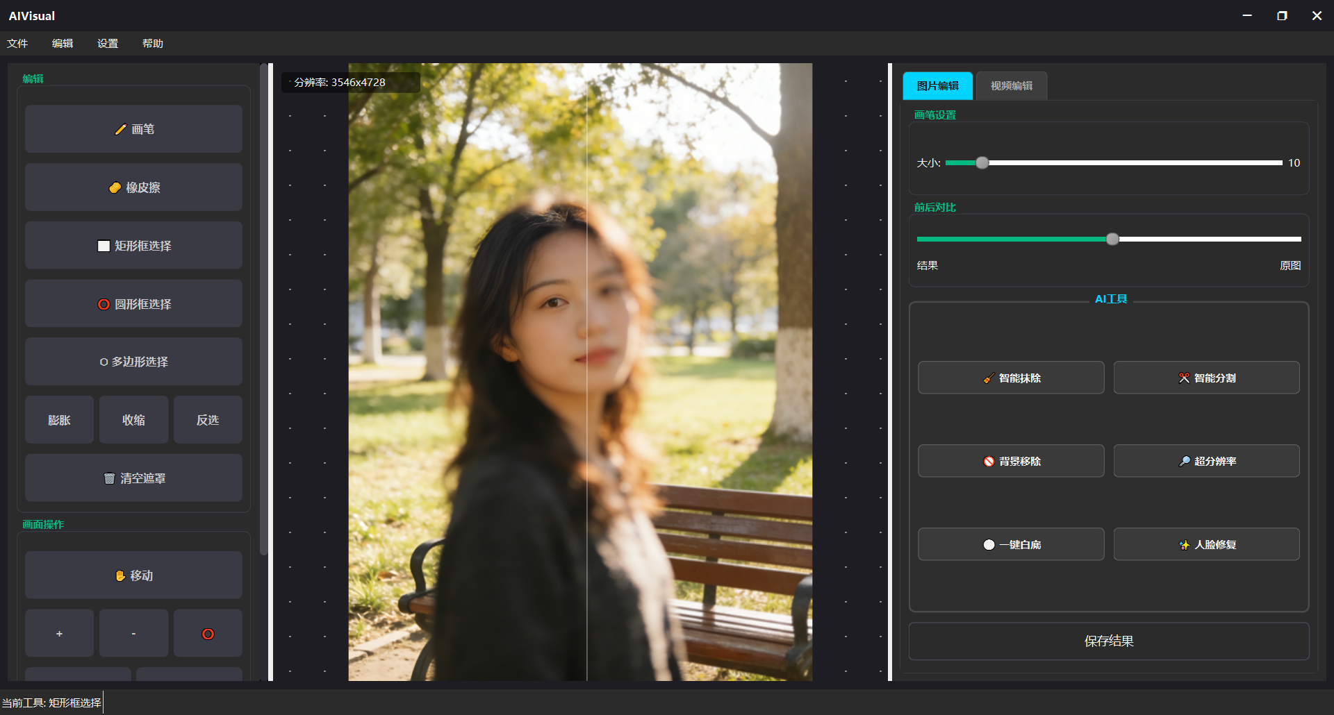Select the 橡皮擦 eraser tool

click(133, 187)
